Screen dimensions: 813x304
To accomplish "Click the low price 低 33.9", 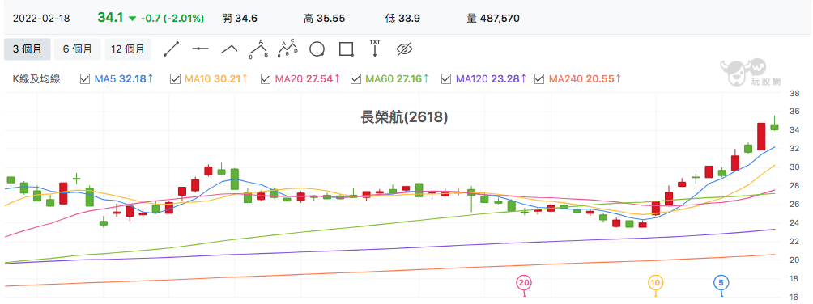I will 403,18.
